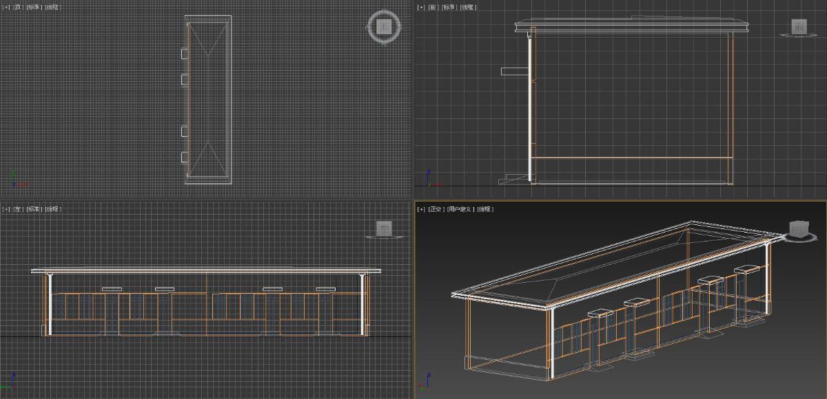Click 线框 shading label in the left viewport
This screenshot has height=399, width=827.
pyautogui.click(x=53, y=209)
